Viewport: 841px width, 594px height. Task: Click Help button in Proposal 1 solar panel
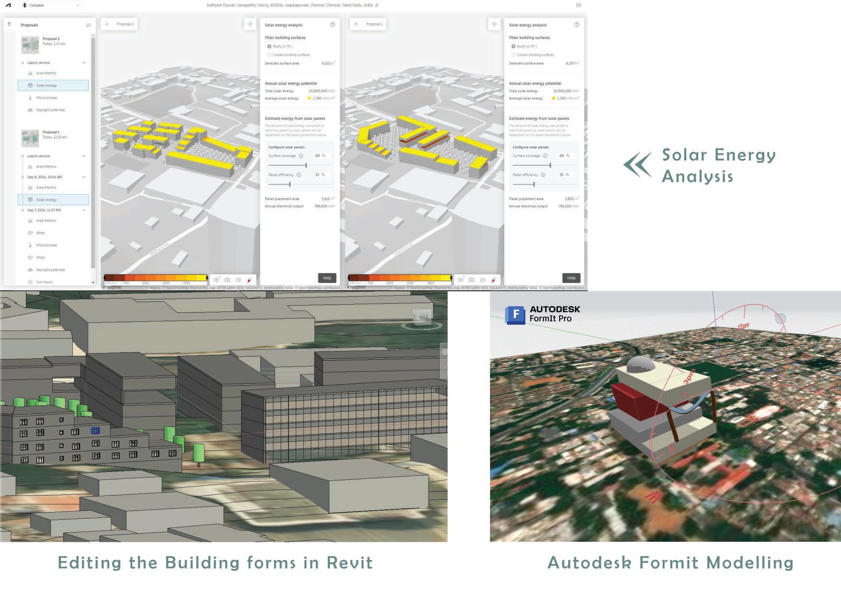coord(571,278)
